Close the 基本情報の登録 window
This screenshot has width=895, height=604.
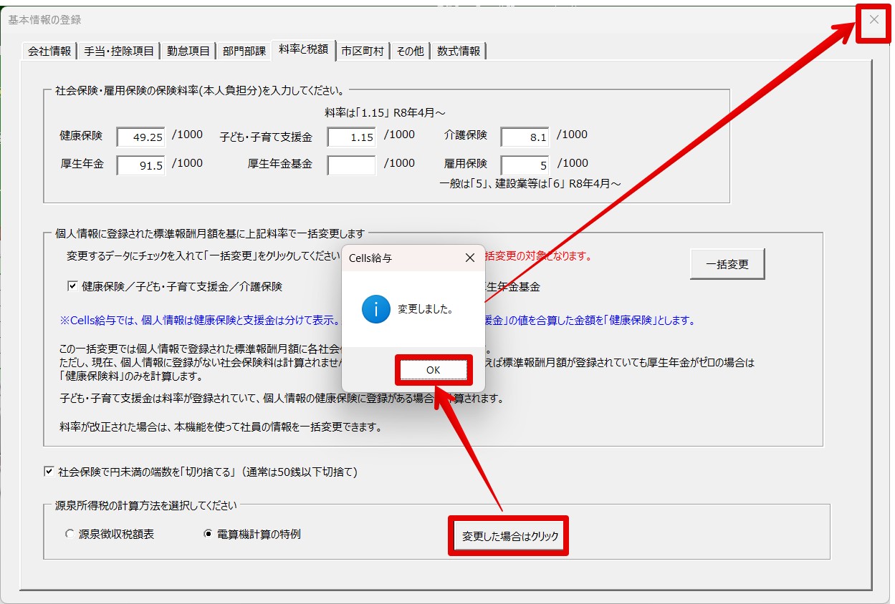(x=874, y=20)
